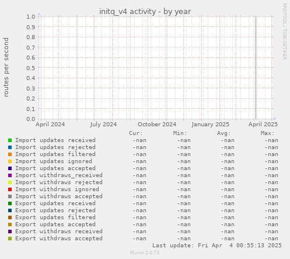
Task: Click the green Import updates received swatch
Action: coord(10,140)
